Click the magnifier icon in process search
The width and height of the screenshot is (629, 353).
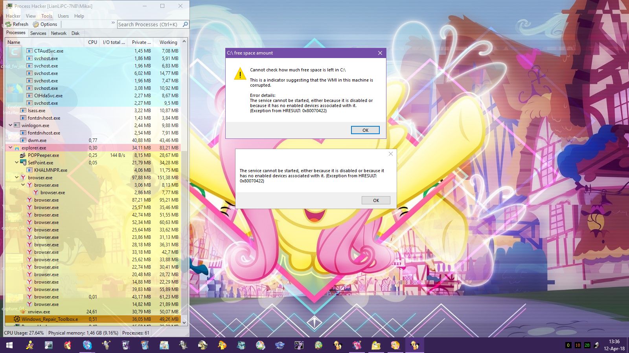(185, 24)
